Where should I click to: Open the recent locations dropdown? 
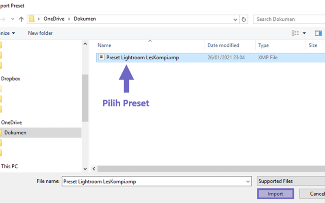(13, 19)
